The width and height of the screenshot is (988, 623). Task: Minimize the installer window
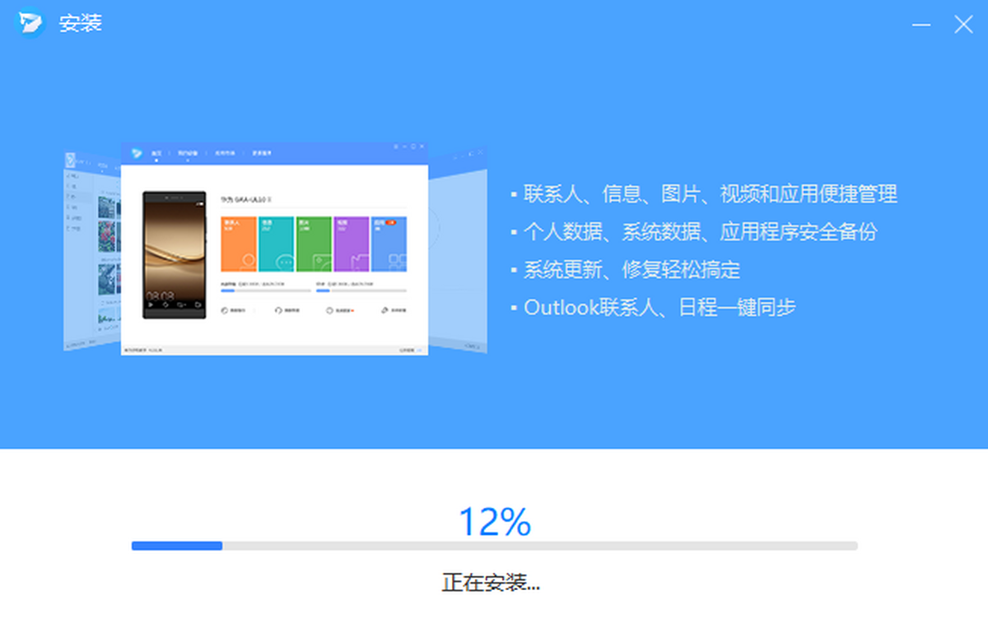tap(921, 25)
